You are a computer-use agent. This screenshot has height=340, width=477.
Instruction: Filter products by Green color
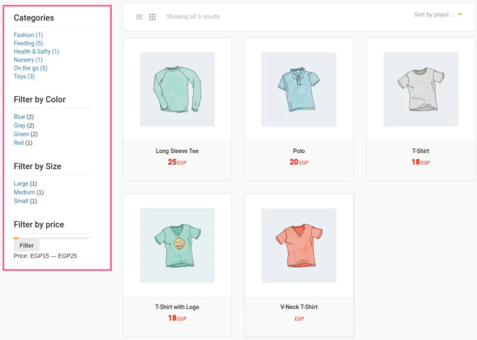(x=21, y=134)
